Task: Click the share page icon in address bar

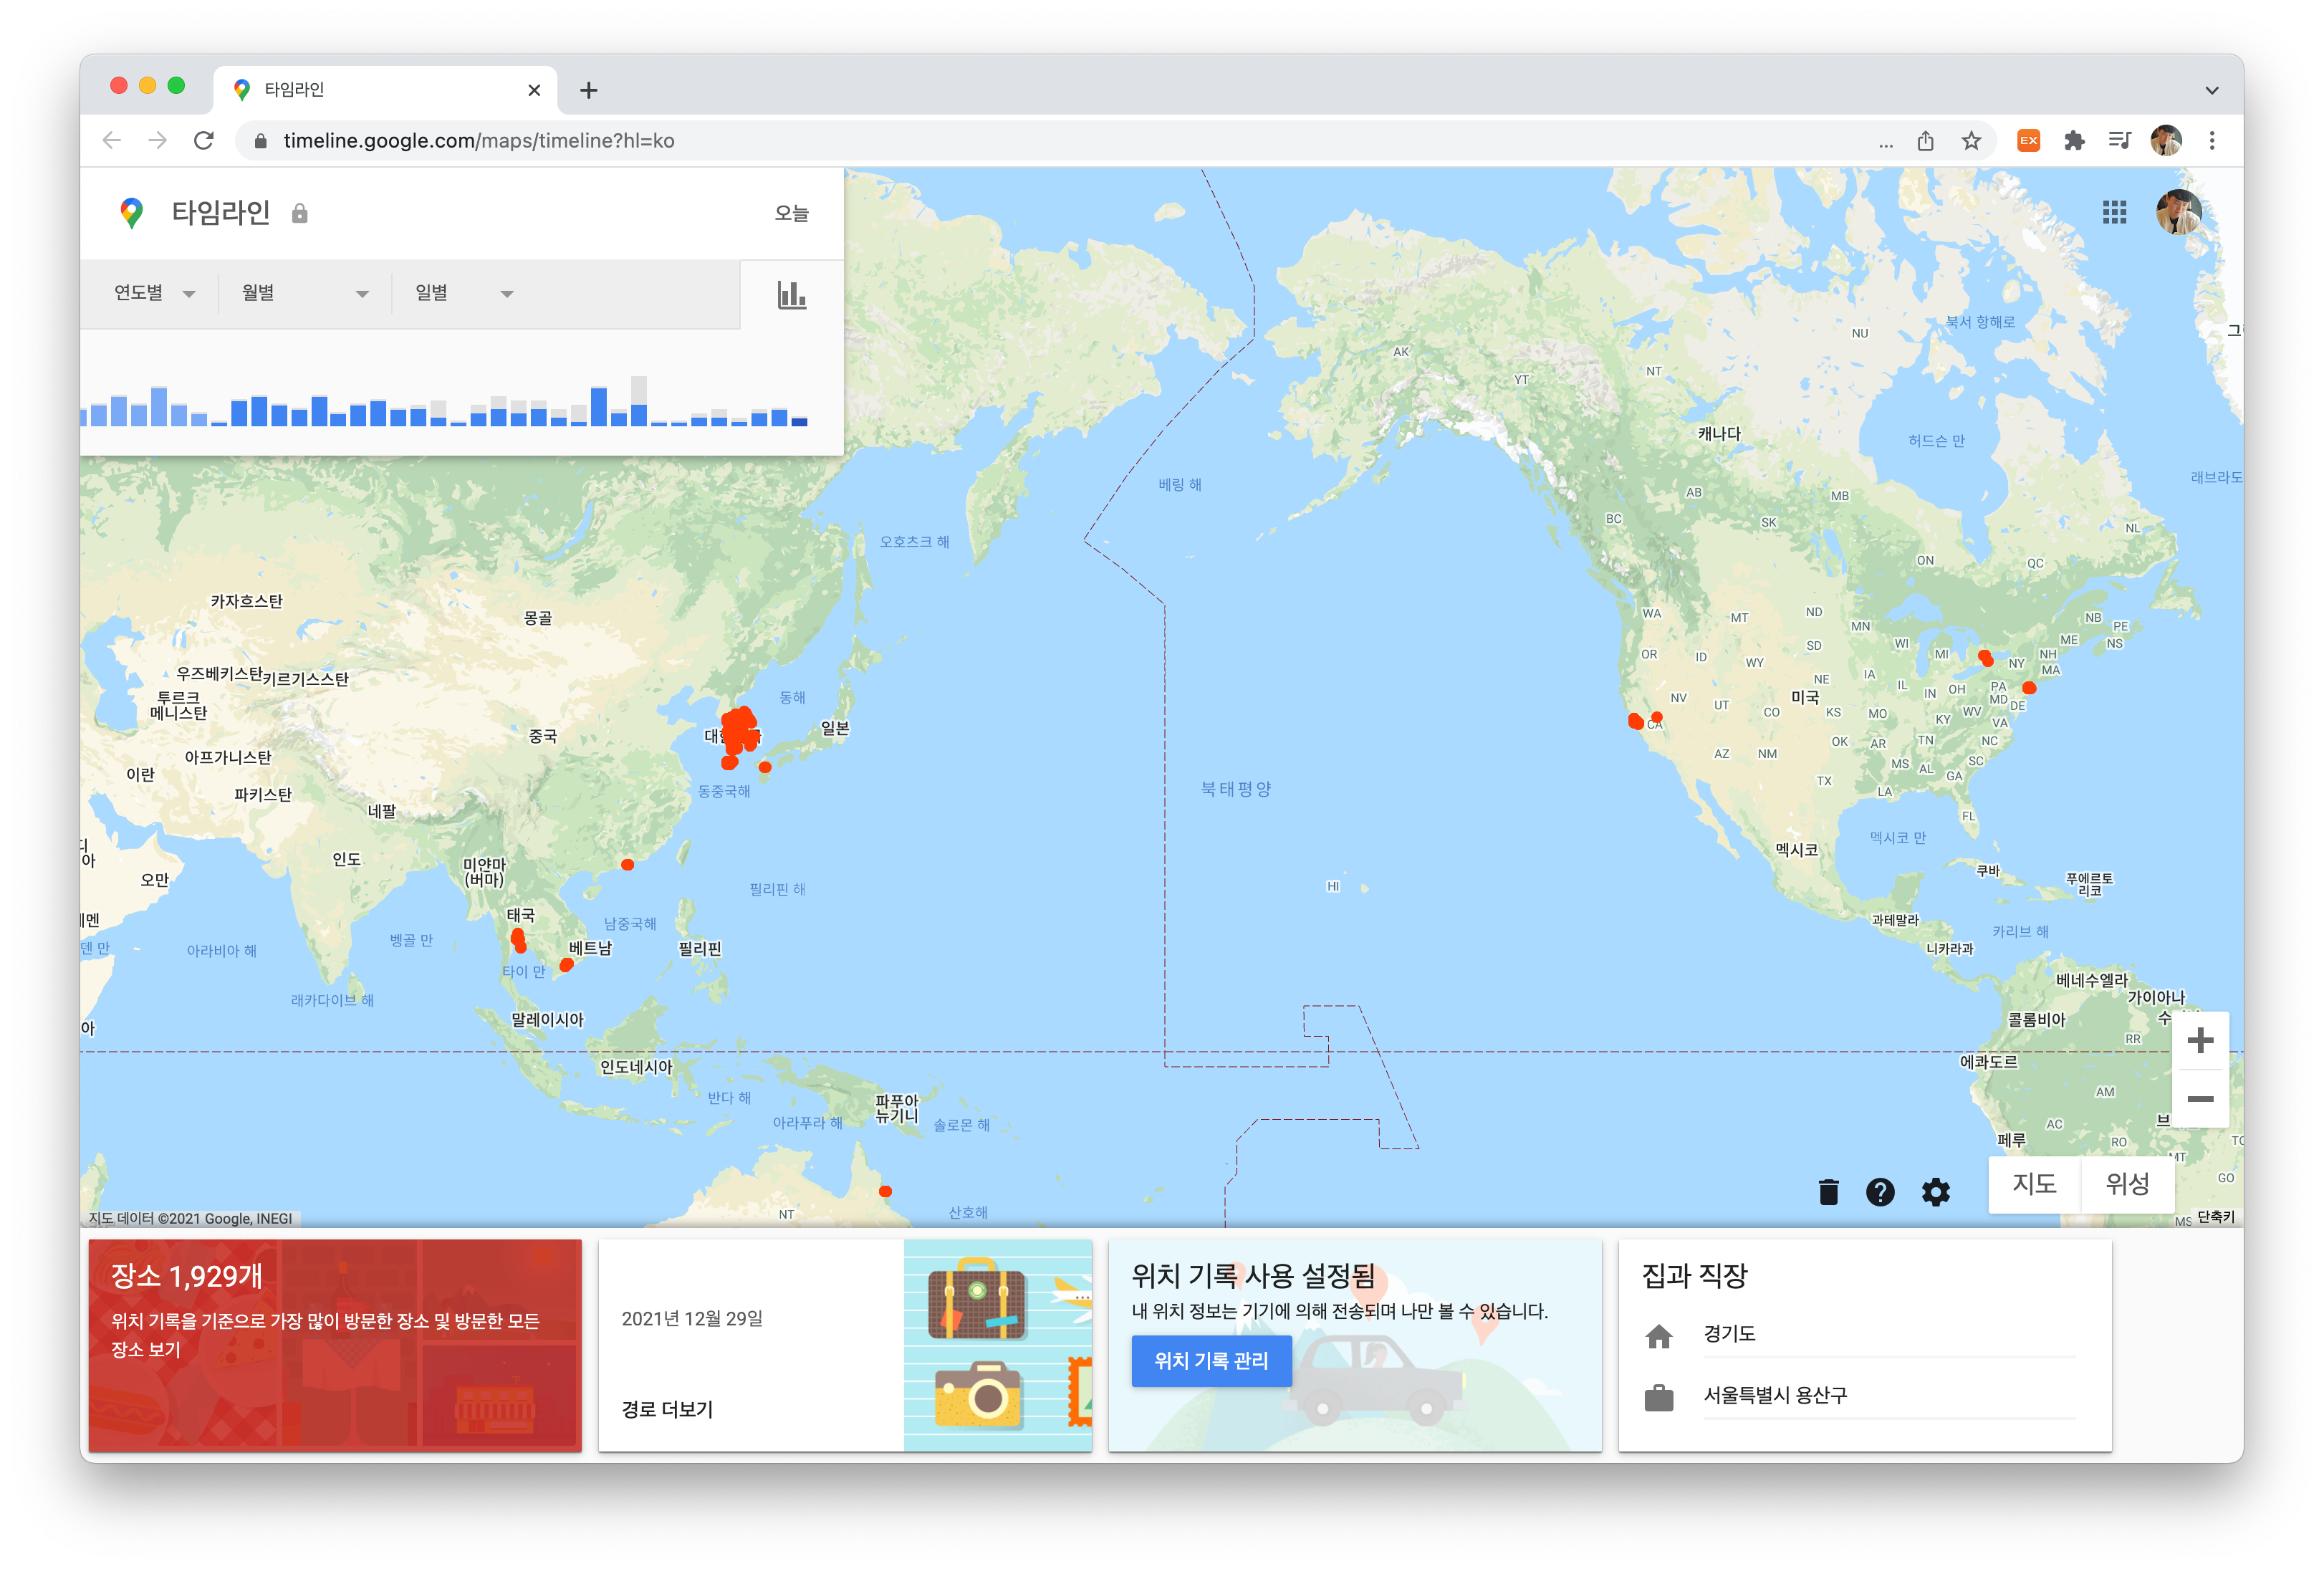Action: [x=1925, y=141]
